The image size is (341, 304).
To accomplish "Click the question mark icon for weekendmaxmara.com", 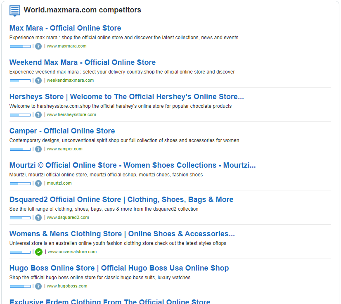I will (x=38, y=81).
